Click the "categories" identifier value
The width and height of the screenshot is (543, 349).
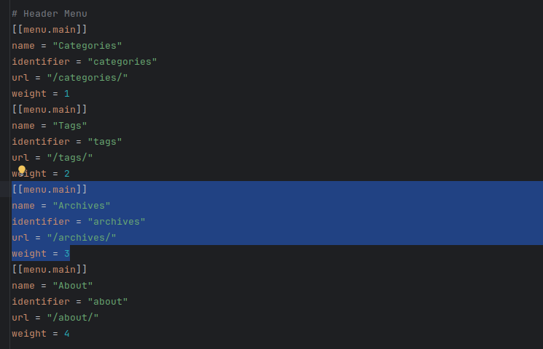pos(122,62)
